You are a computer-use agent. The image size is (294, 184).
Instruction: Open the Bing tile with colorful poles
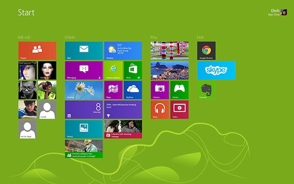[170, 51]
